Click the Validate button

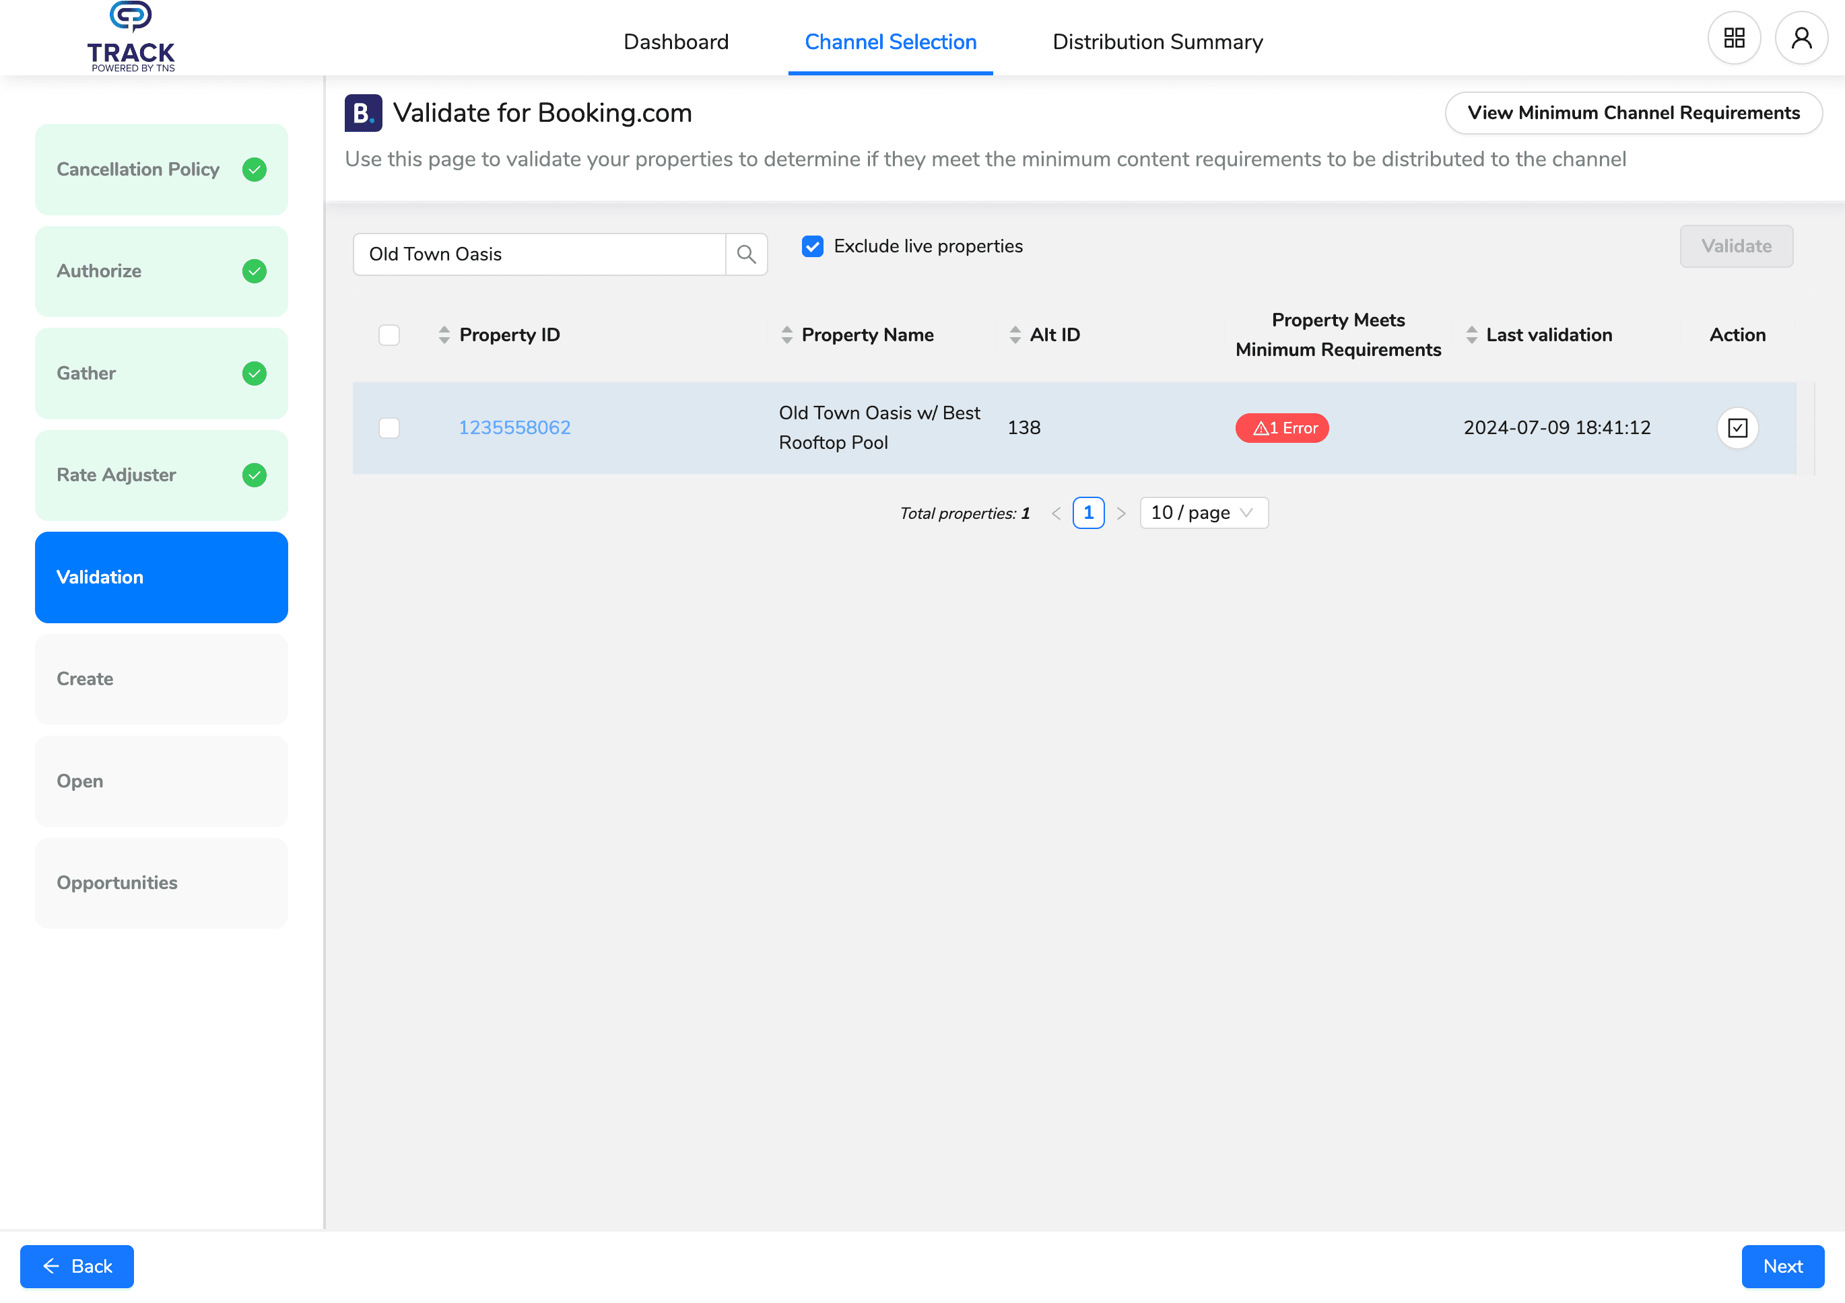click(1736, 246)
